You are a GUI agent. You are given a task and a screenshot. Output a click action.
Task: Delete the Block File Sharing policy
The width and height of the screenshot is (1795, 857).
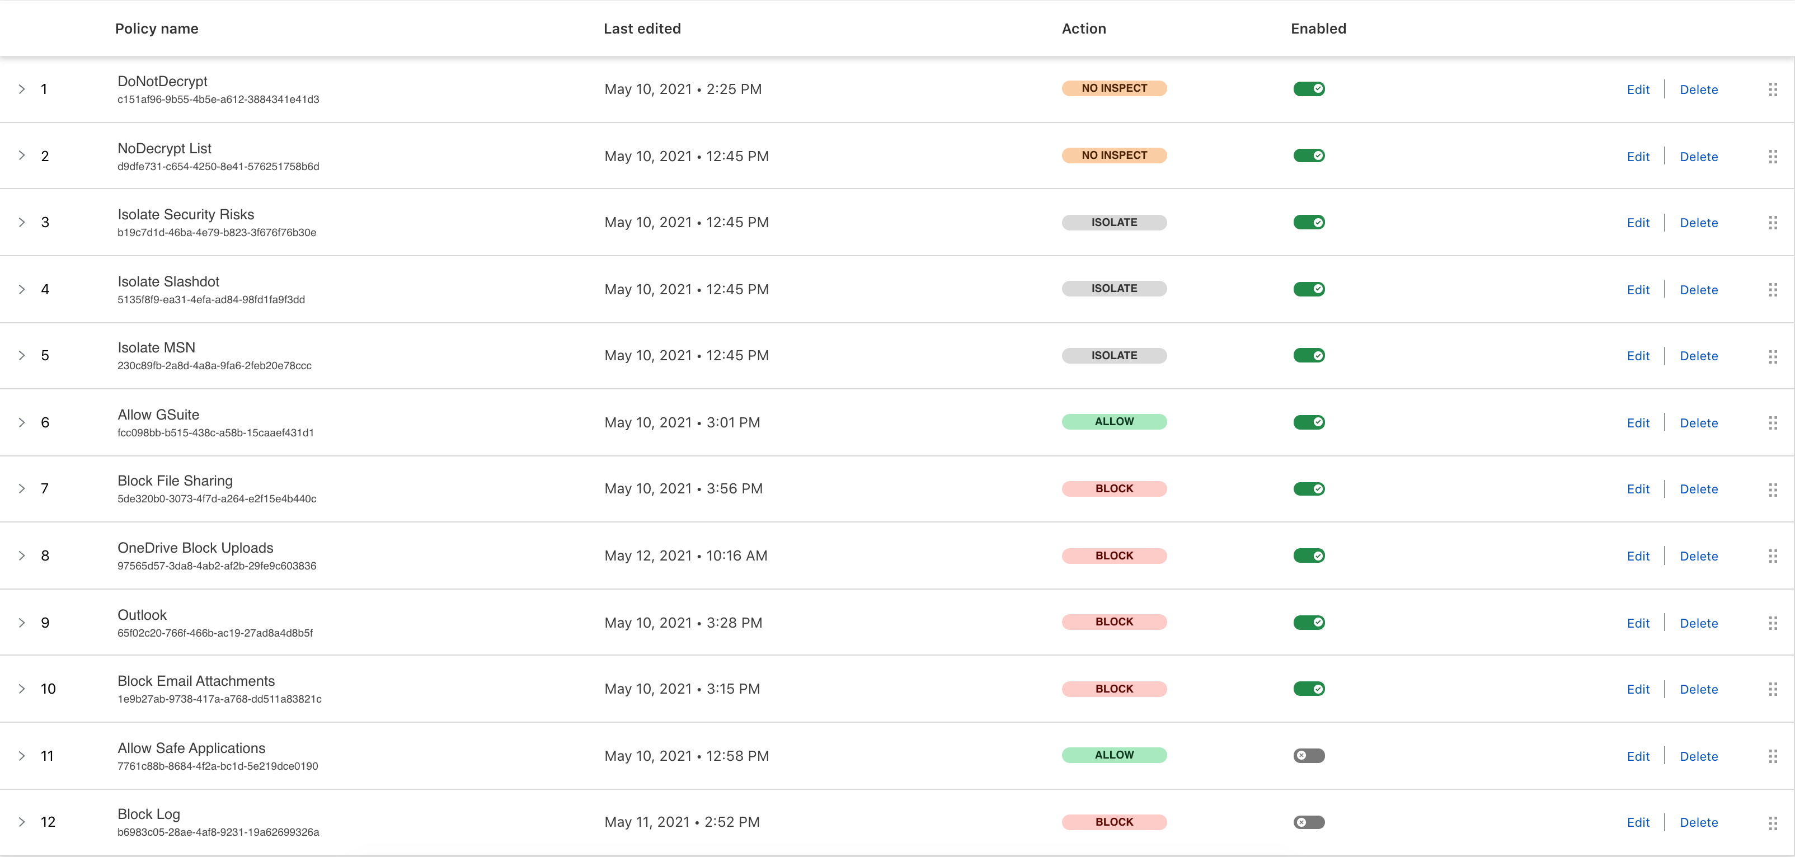pos(1698,489)
